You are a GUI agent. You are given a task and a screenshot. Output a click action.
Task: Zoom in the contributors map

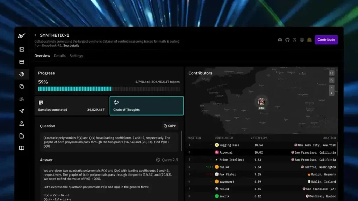click(x=331, y=93)
